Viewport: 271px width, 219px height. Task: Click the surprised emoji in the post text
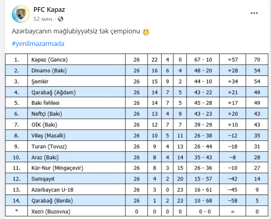[146, 32]
